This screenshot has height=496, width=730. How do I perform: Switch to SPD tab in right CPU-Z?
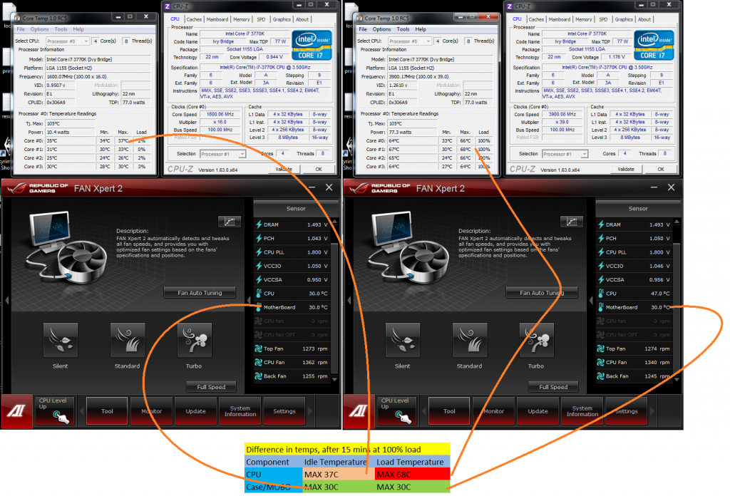(x=603, y=19)
